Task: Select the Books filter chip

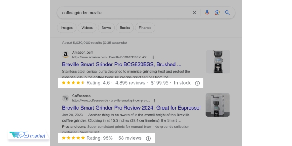Action: pos(125,28)
